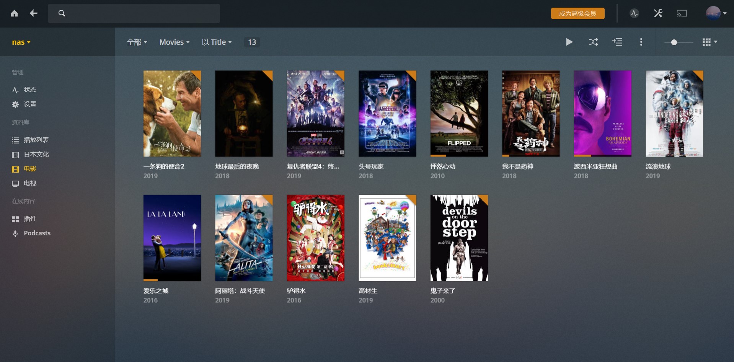The width and height of the screenshot is (734, 362).
Task: Open 驴得水 poster
Action: pos(316,238)
